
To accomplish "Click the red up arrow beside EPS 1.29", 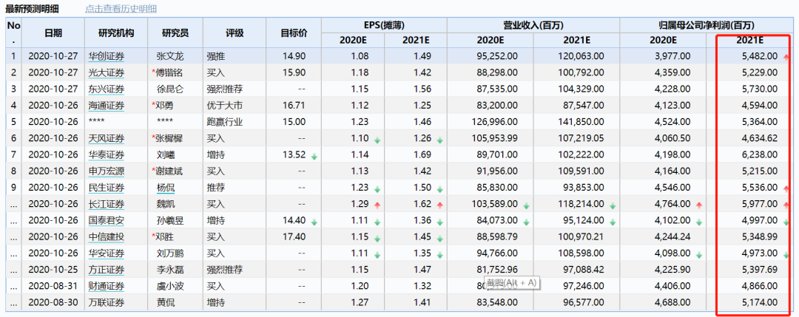I will coord(377,205).
